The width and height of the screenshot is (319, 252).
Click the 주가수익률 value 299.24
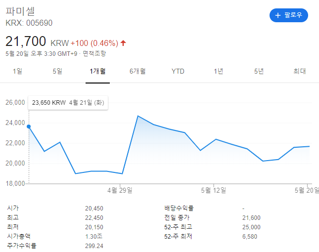pyautogui.click(x=94, y=246)
